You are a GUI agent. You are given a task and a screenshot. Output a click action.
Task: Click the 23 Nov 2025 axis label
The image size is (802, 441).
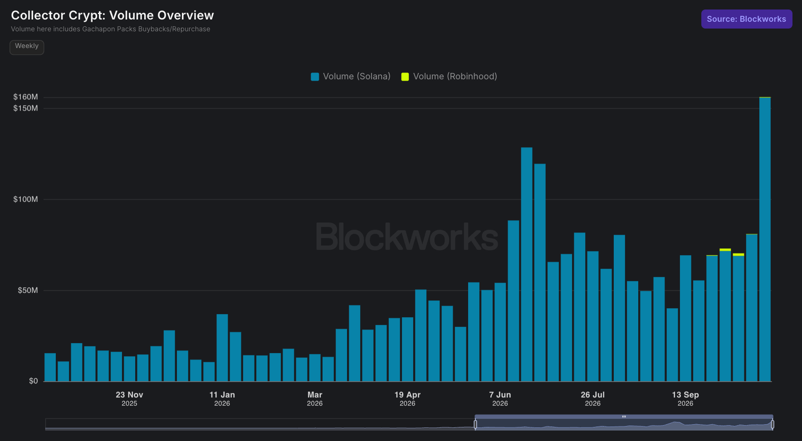coord(129,399)
